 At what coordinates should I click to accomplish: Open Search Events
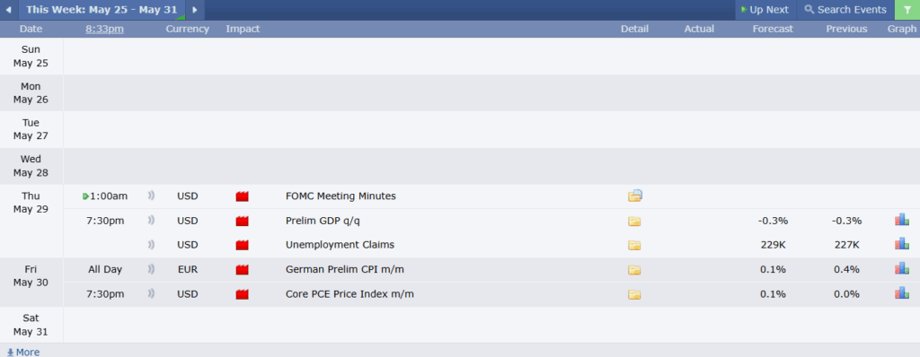click(845, 10)
